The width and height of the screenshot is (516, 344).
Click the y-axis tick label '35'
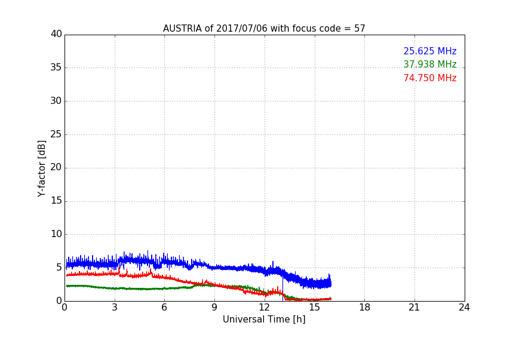56,67
